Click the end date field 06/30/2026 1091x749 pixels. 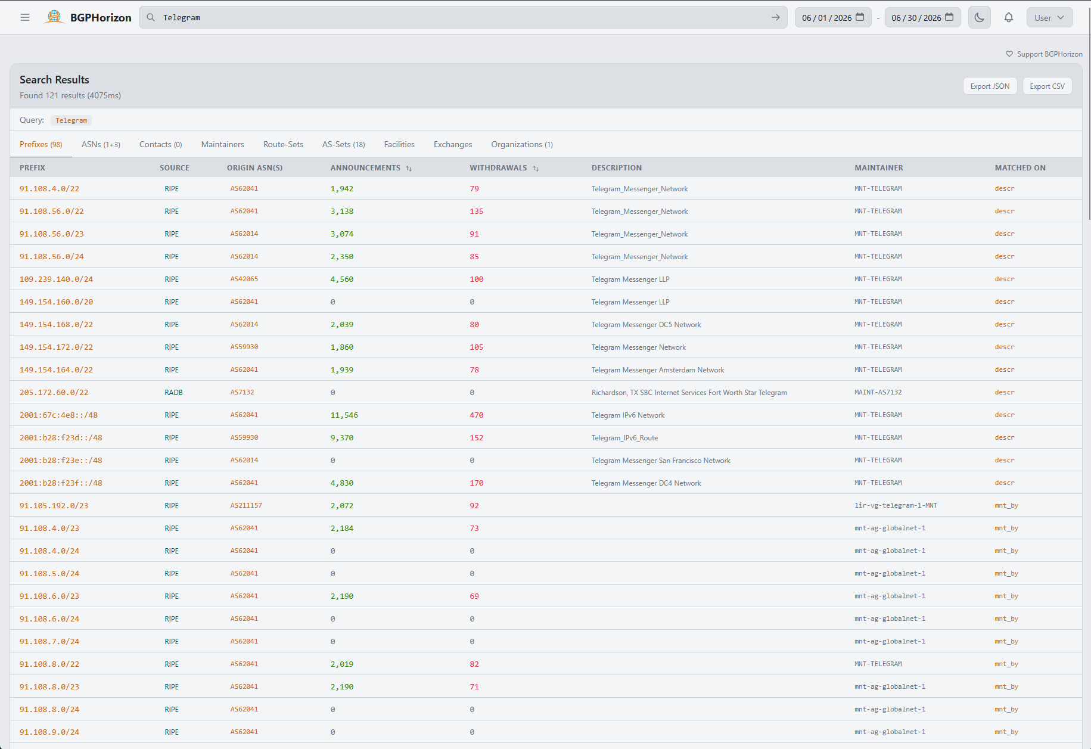point(922,17)
